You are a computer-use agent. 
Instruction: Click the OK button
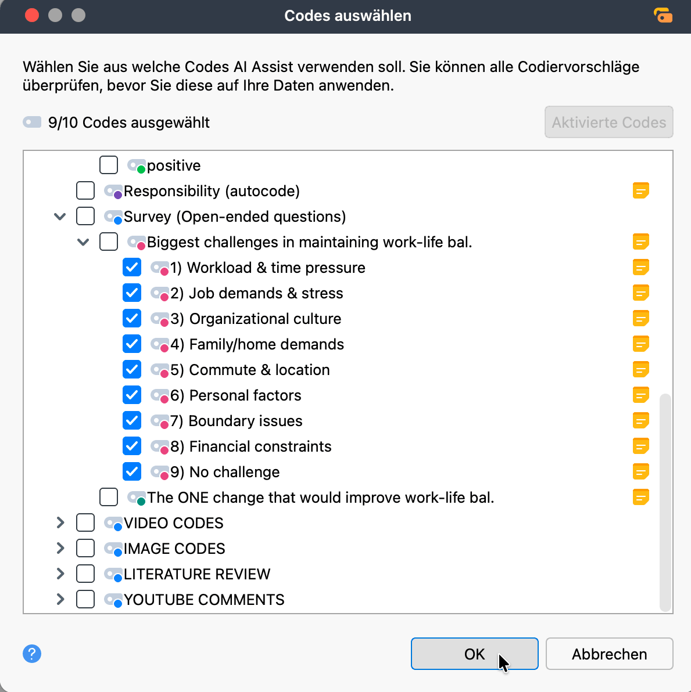(x=474, y=654)
